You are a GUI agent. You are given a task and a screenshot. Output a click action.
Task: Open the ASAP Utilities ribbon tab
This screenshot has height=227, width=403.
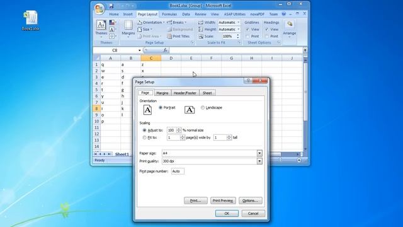coord(235,14)
